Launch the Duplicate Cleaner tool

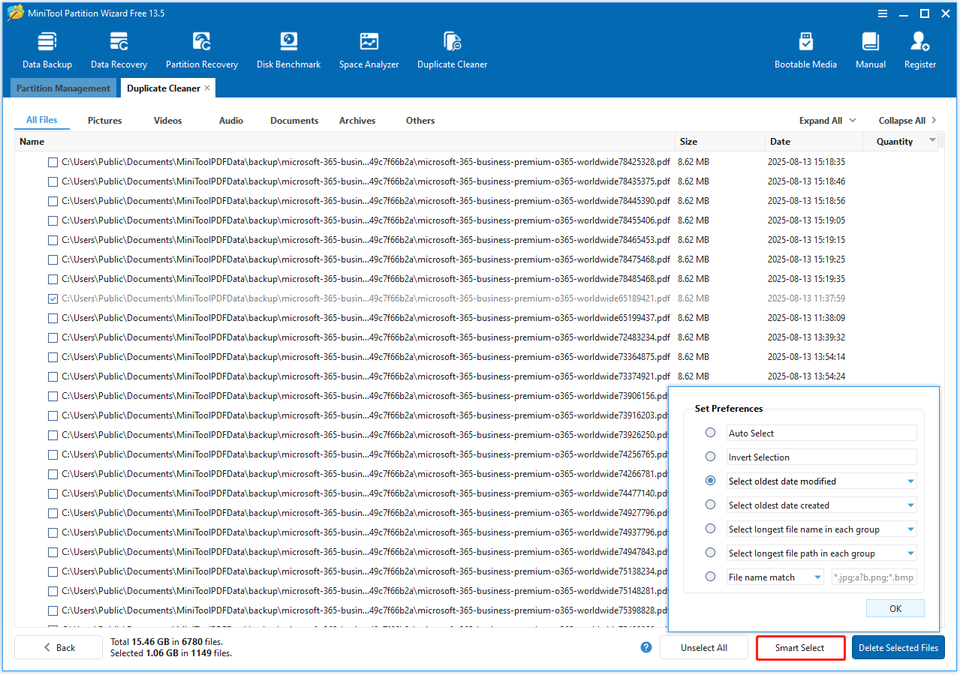tap(452, 49)
